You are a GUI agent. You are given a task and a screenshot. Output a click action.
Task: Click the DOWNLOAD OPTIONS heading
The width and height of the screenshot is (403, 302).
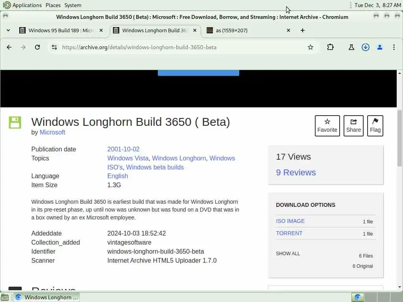click(305, 205)
